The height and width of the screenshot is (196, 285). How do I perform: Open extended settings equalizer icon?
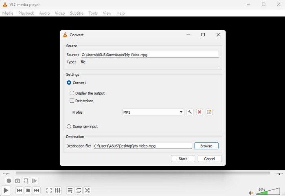coord(58,190)
